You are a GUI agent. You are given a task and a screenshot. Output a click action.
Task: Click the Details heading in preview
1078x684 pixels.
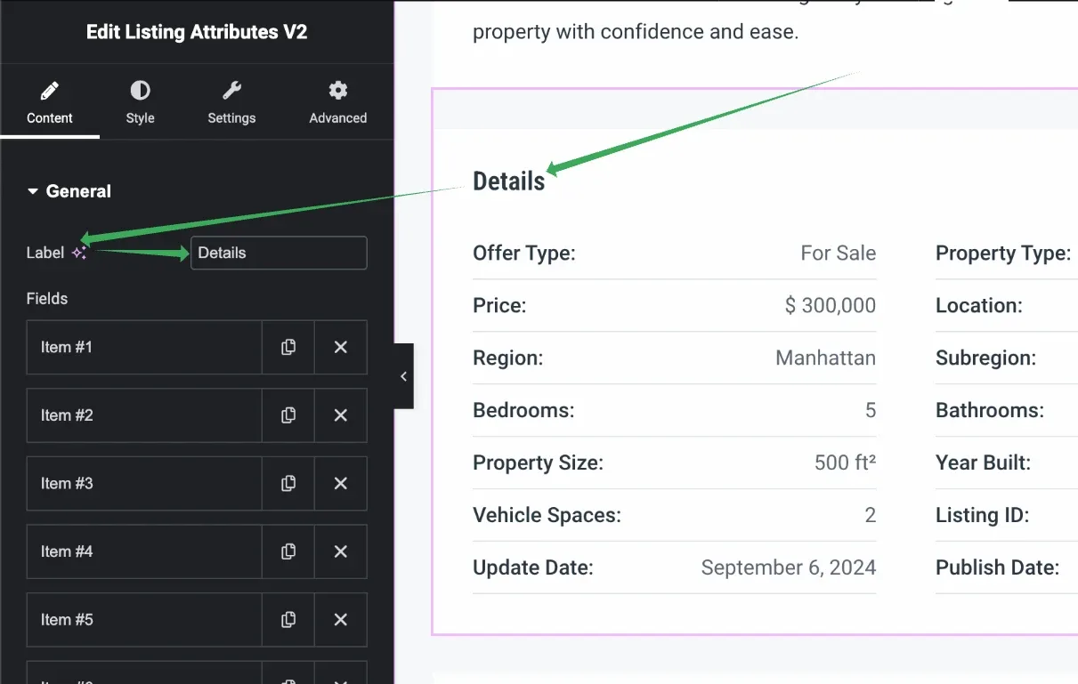(x=508, y=181)
